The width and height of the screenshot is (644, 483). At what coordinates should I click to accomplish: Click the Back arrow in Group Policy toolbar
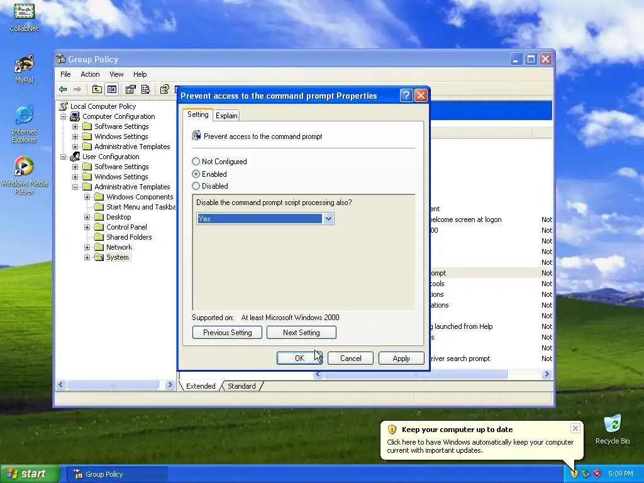[63, 89]
